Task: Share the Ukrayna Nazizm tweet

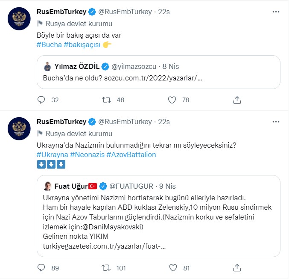Action: tap(237, 267)
